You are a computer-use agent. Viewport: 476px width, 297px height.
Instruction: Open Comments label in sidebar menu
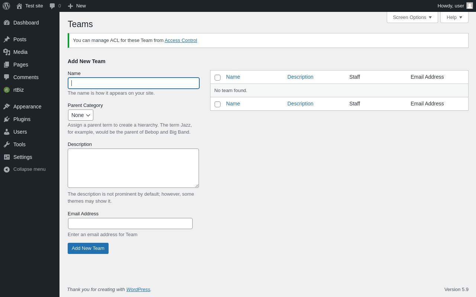pos(26,77)
